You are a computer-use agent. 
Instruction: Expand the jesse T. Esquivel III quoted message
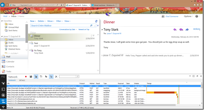tap(102, 56)
